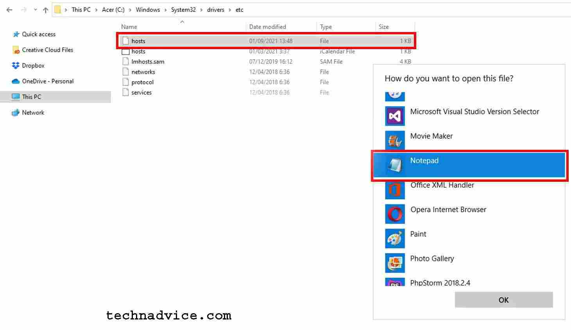This screenshot has width=571, height=330.
Task: Click the Creative Cloud Files icon
Action: pos(16,50)
